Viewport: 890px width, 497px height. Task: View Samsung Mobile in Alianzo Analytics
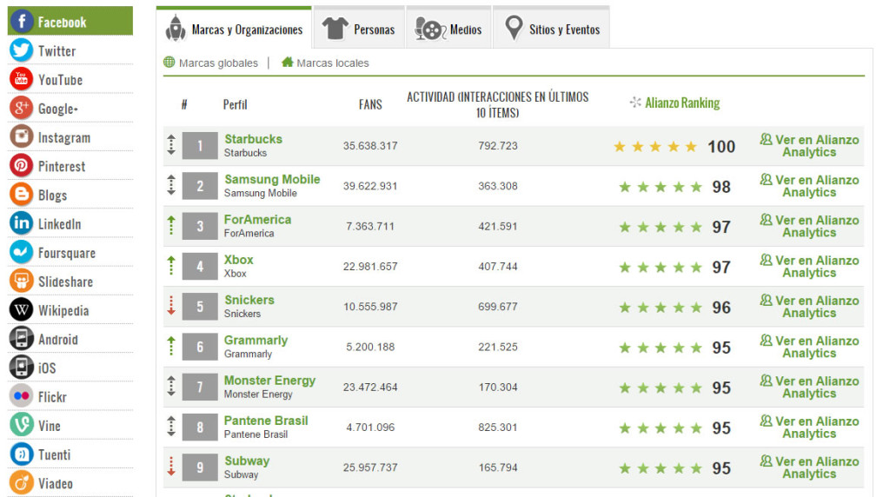pos(809,186)
